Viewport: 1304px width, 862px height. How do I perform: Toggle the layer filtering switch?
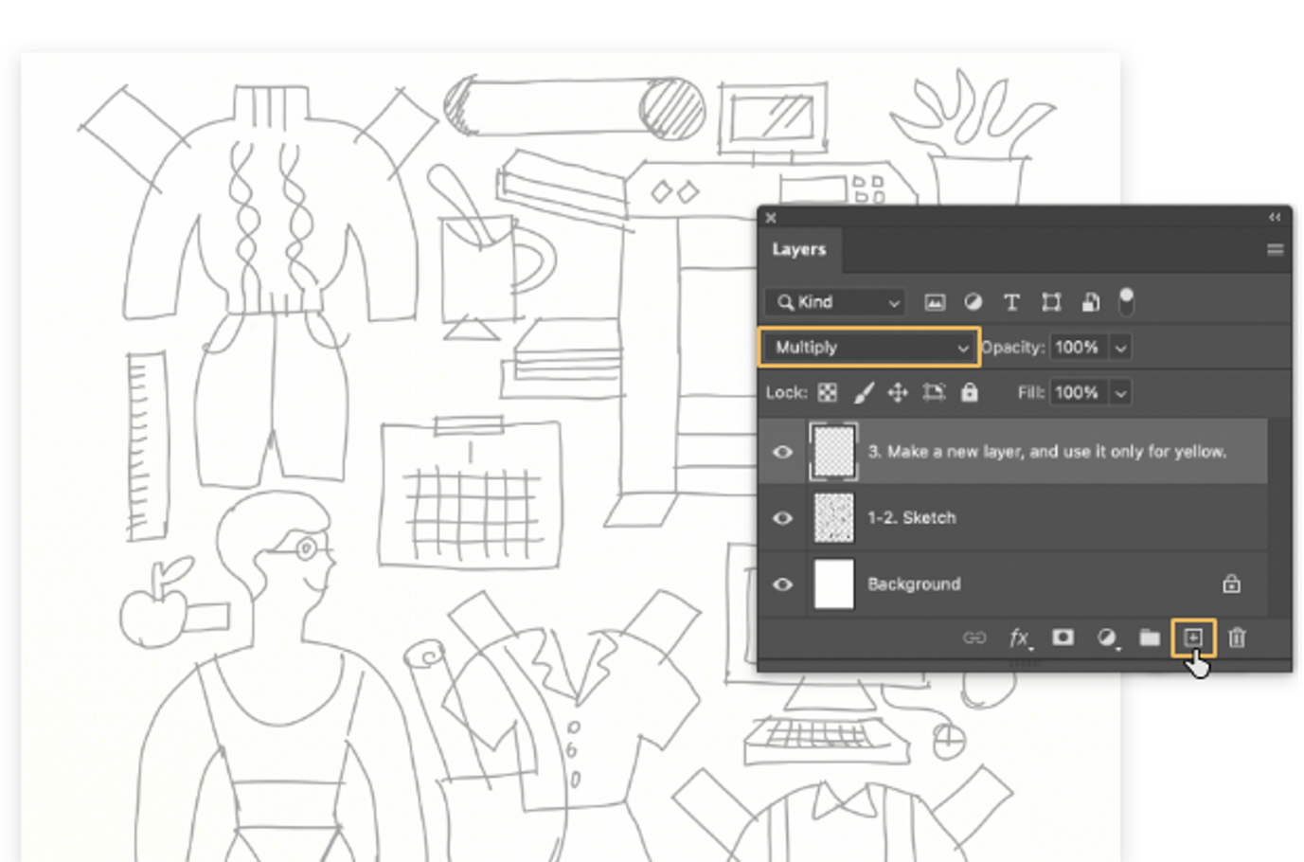[1126, 301]
